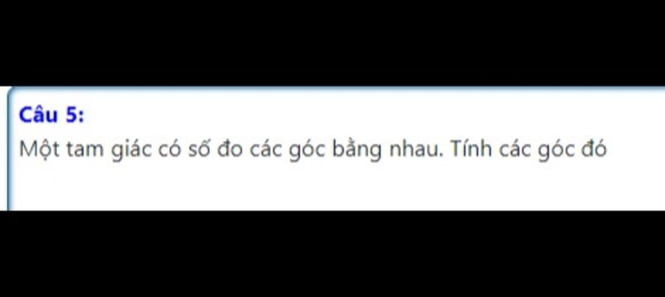Image resolution: width=665 pixels, height=297 pixels.
Task: Click the rounded top-left corner of the card
Action: pos(11,91)
